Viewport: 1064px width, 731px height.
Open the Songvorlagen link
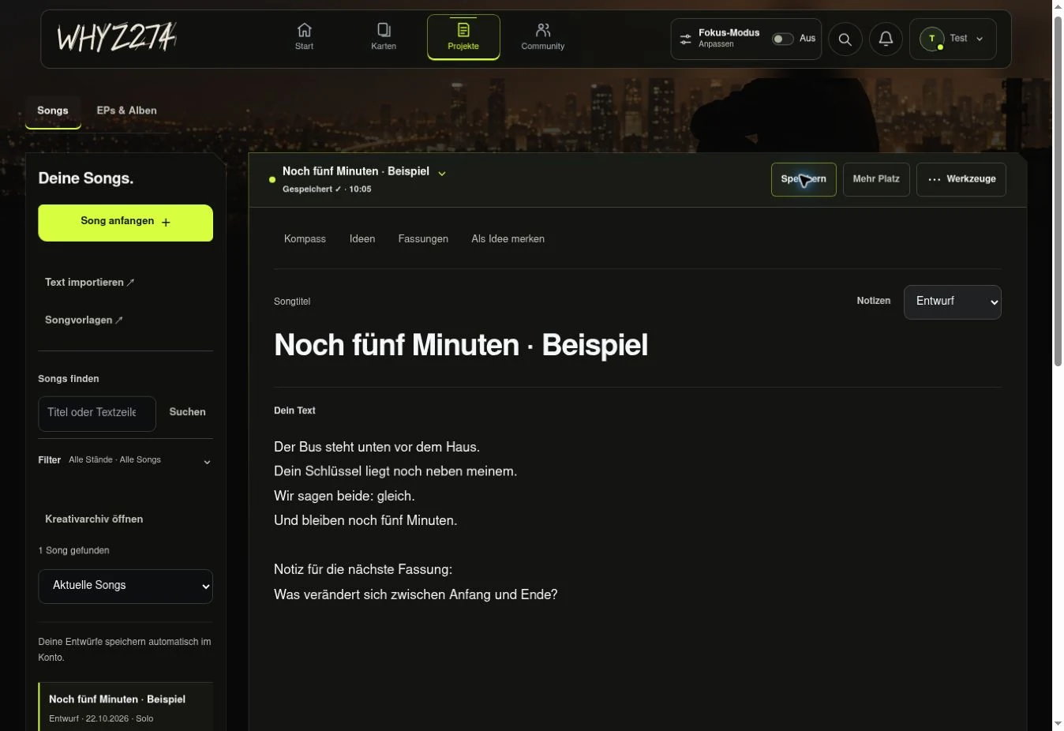[84, 321]
